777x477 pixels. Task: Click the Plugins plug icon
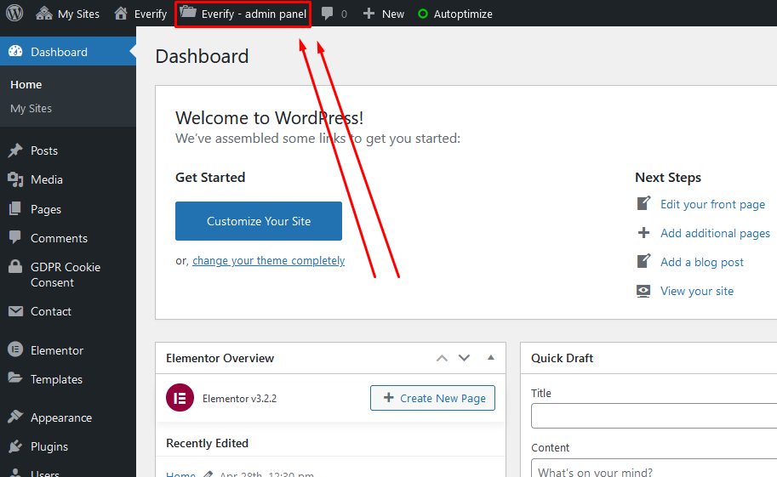coord(15,446)
